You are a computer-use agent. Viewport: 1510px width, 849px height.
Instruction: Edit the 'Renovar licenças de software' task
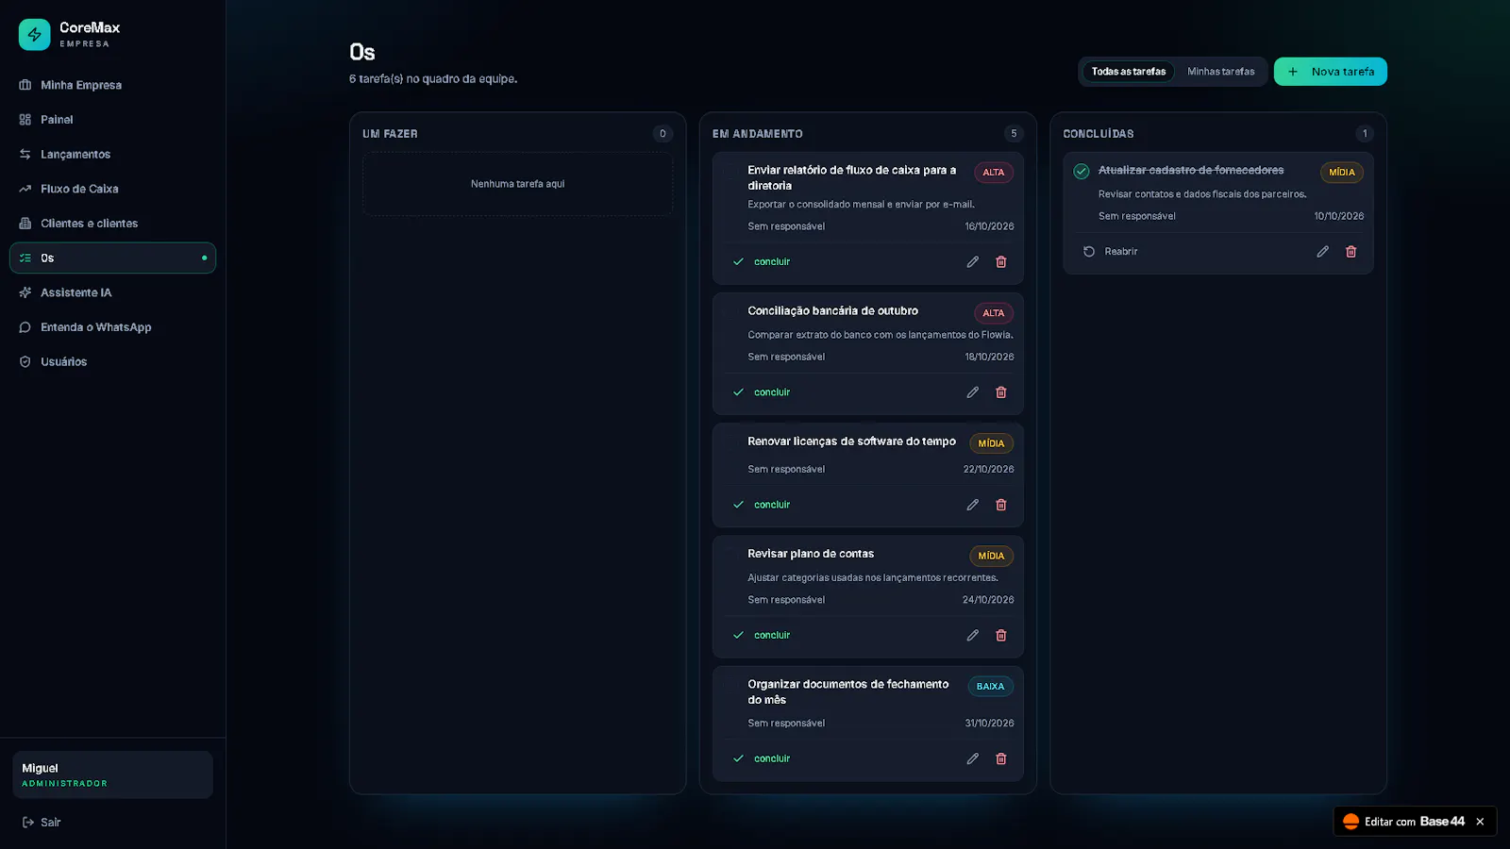coord(972,505)
